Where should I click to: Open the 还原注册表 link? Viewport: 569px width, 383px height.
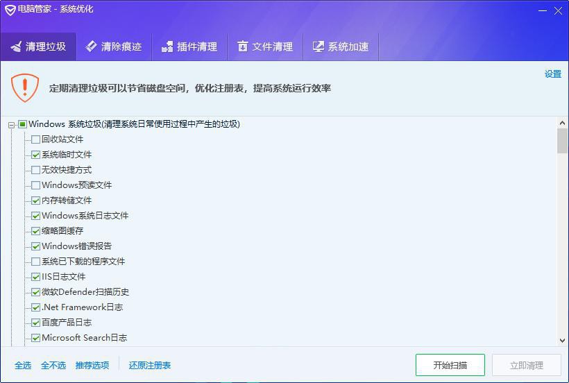point(150,365)
